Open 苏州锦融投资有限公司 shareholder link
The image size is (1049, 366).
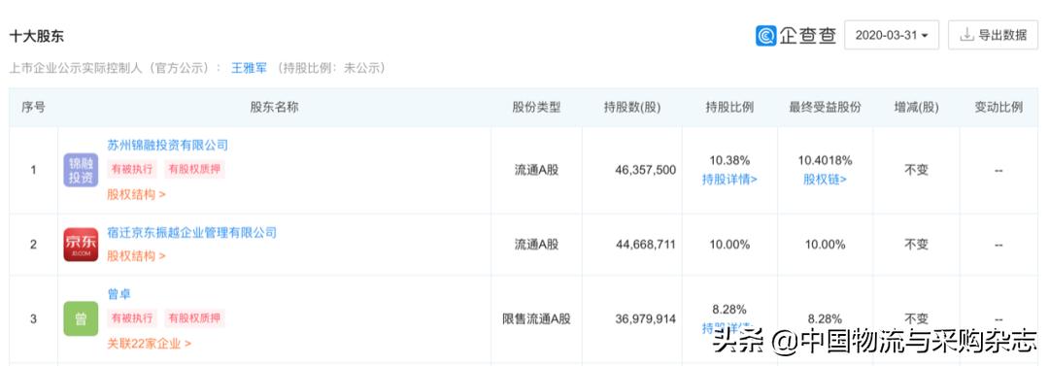[168, 146]
